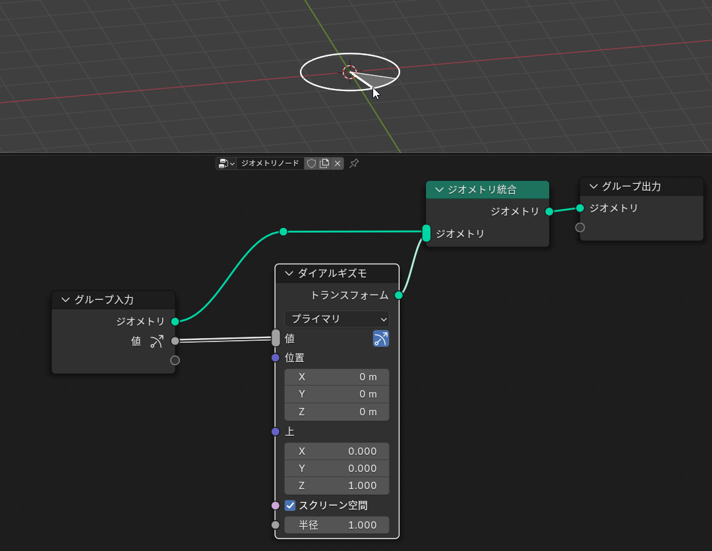Collapse the グループ出力 node header

[x=593, y=186]
